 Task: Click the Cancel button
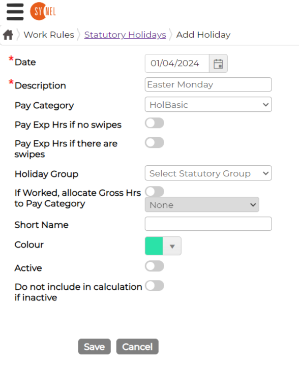point(137,347)
